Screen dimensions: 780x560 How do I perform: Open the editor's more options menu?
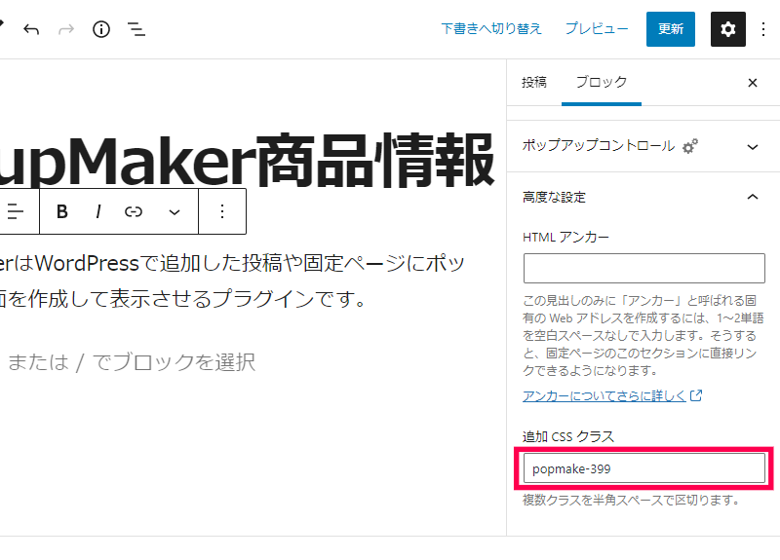763,29
